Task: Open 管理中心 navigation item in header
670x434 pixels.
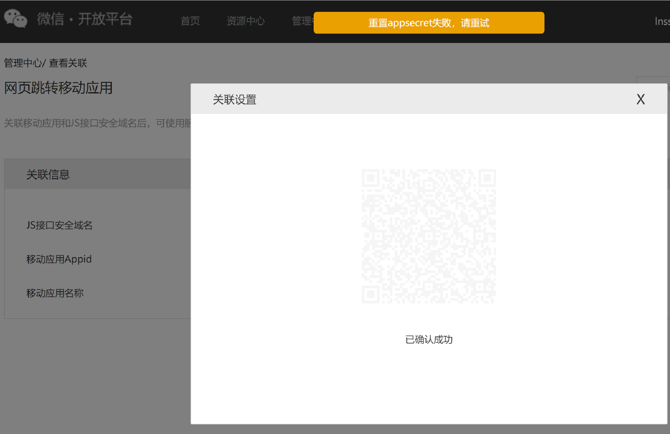Action: click(302, 21)
